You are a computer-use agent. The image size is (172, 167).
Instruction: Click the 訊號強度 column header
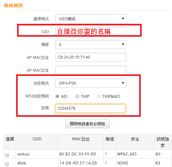[163, 142]
